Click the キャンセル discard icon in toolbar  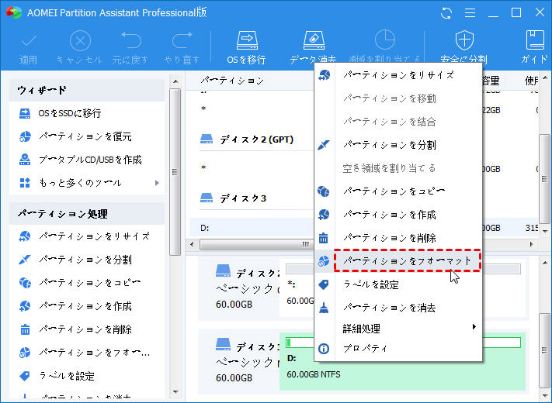click(80, 41)
